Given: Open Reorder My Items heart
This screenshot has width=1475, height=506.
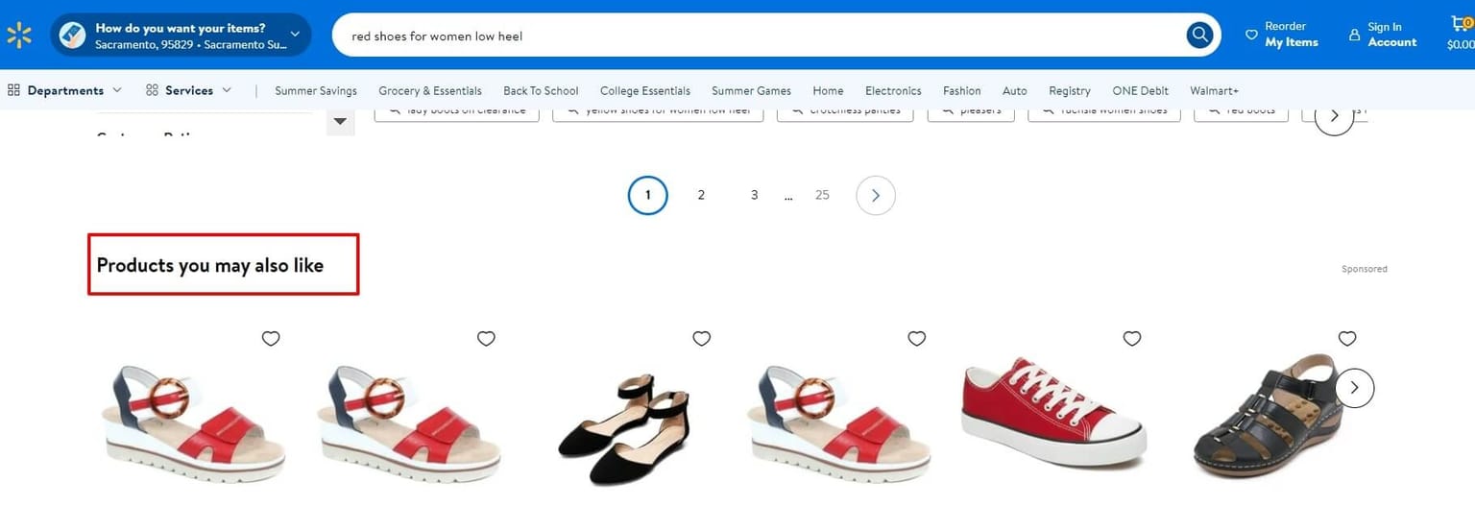Looking at the screenshot, I should point(1251,35).
